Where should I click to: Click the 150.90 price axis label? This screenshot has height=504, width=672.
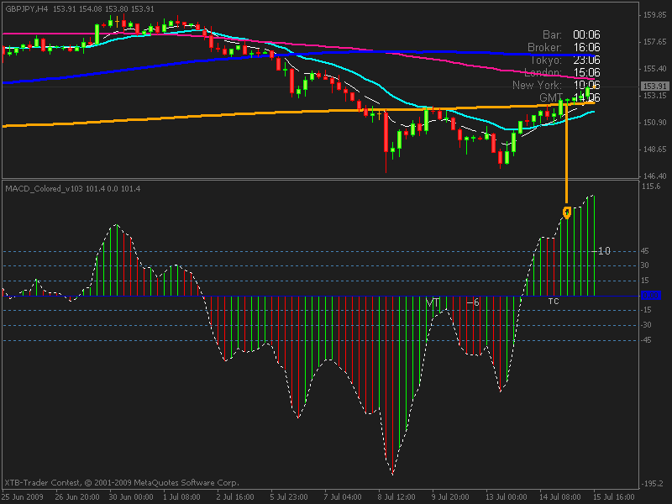point(655,123)
